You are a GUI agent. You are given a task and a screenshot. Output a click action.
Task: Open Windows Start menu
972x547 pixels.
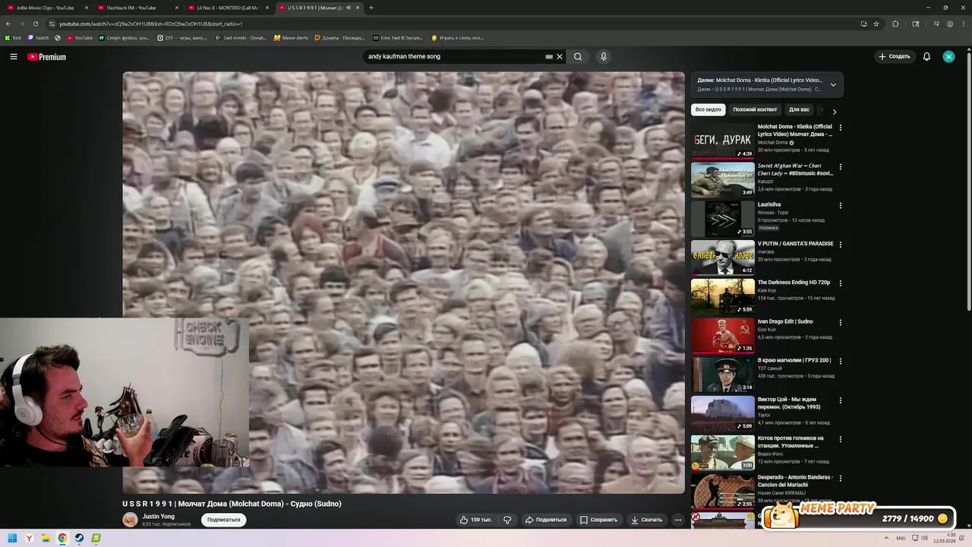12,538
